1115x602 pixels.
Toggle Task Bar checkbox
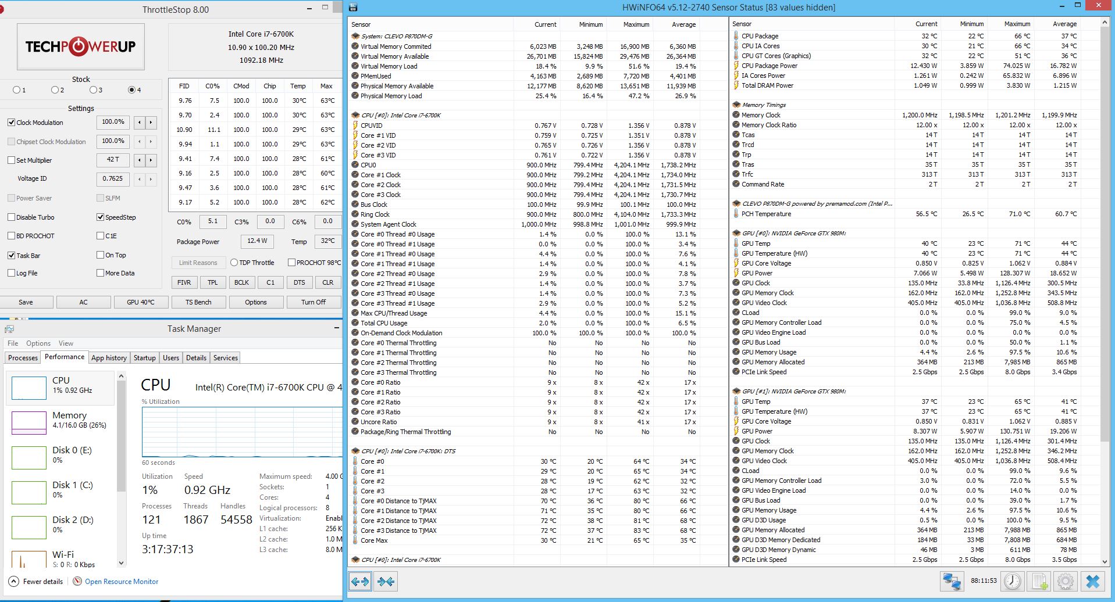tap(11, 256)
